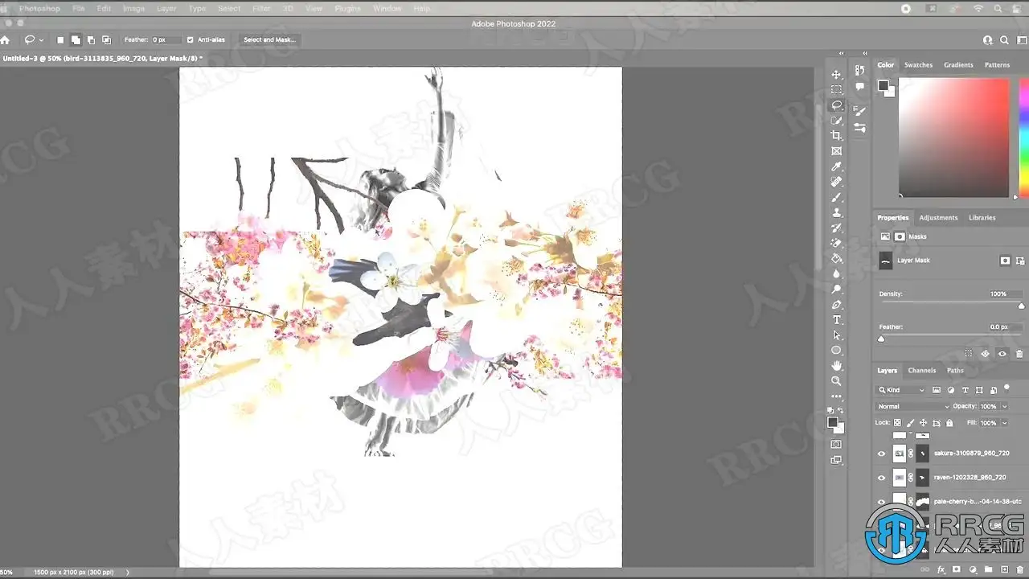Select the Frame tool

pos(837,151)
